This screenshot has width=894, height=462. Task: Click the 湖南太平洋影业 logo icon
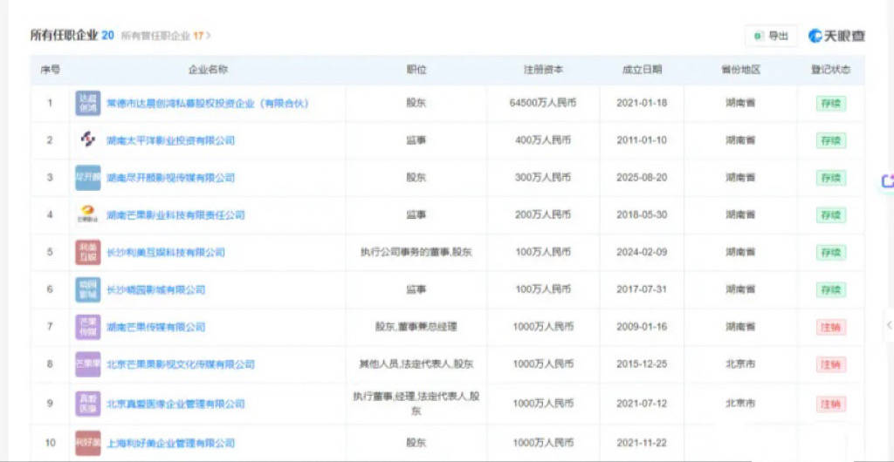[87, 140]
